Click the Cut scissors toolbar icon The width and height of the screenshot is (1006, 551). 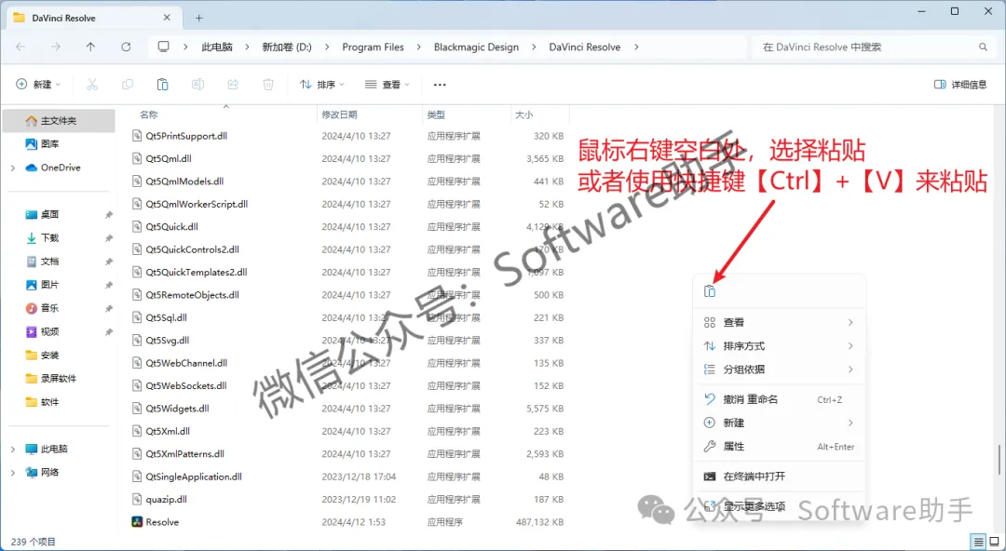coord(92,84)
